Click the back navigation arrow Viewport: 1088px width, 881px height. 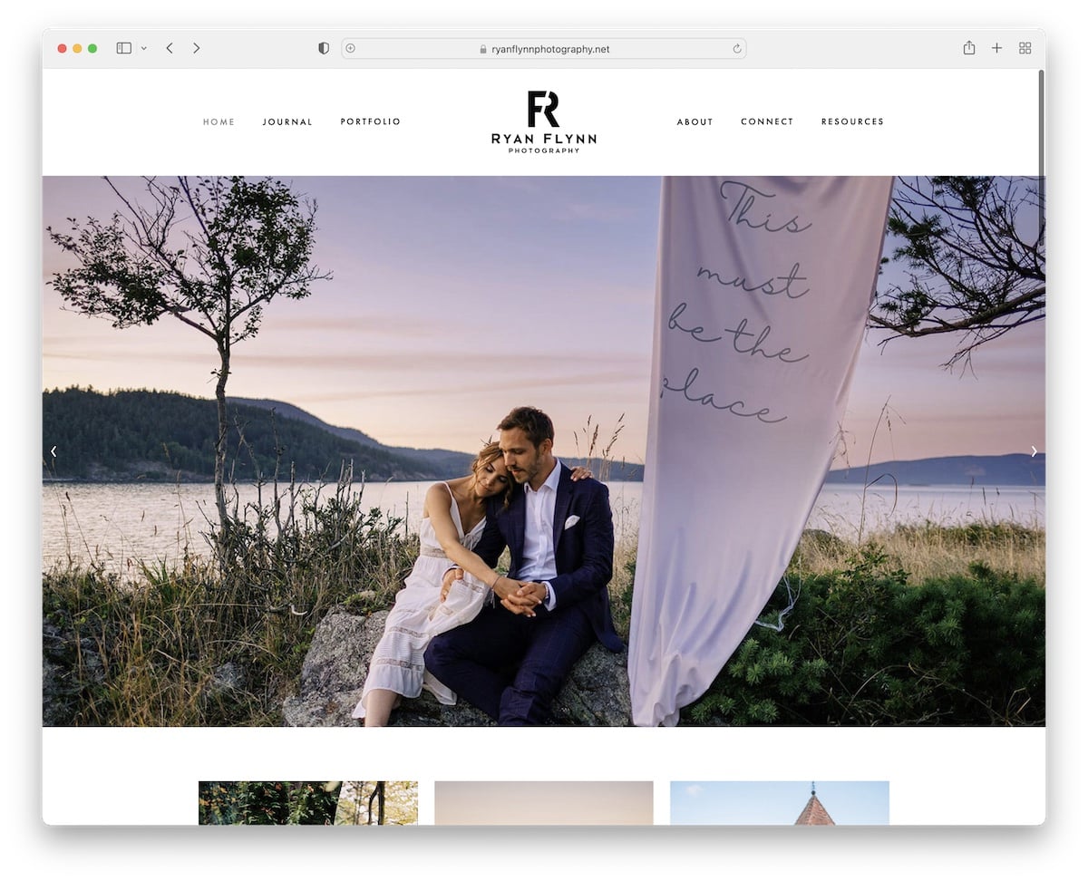tap(170, 48)
